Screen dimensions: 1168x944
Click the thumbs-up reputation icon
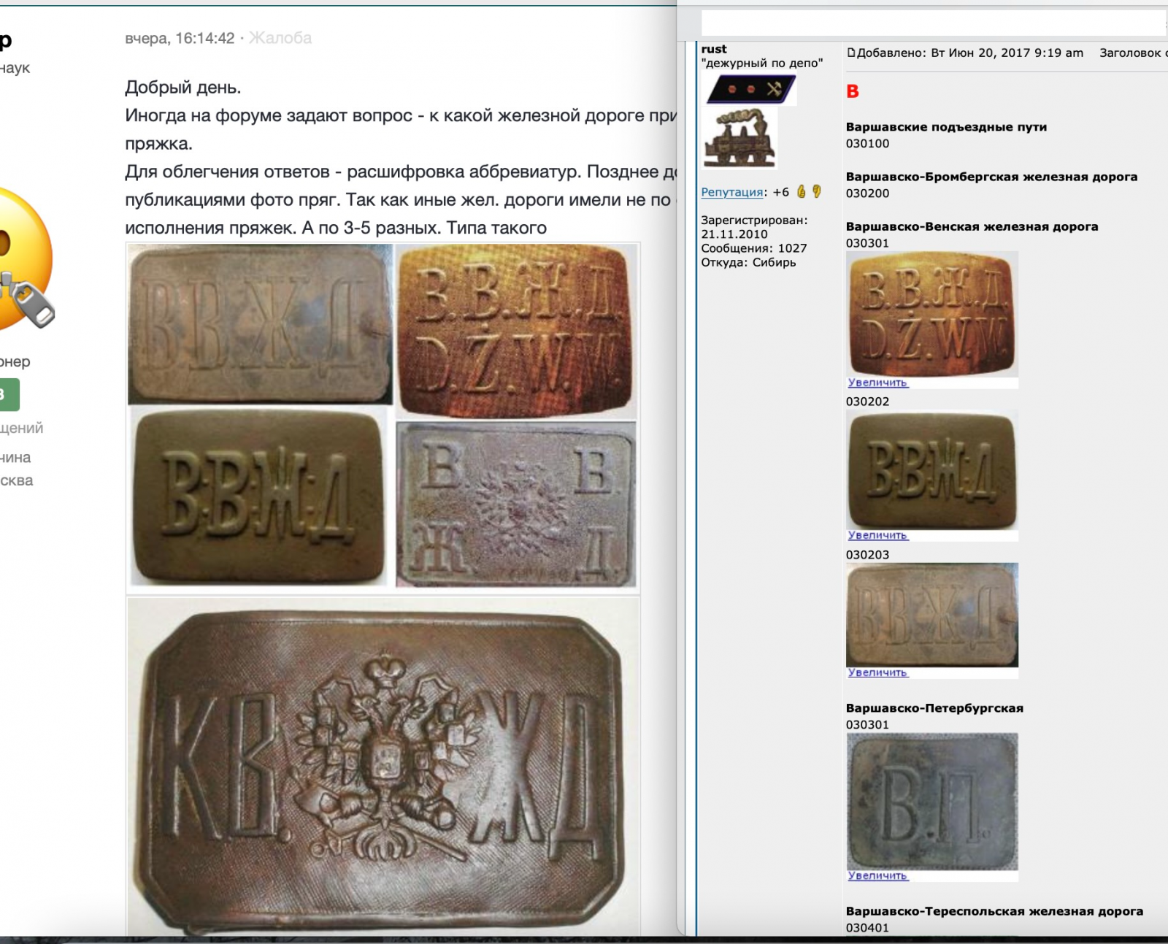coord(801,192)
